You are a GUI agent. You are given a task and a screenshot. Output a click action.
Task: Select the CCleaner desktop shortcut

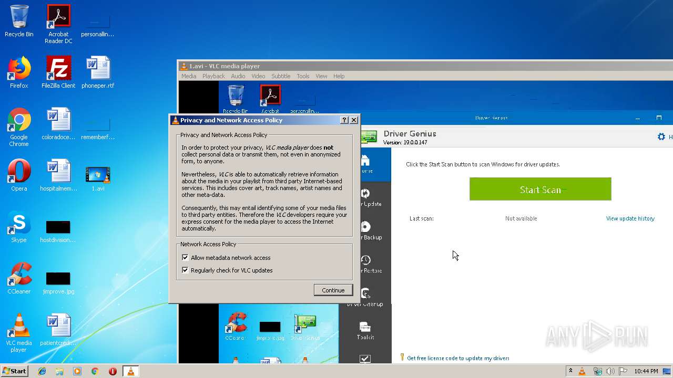pos(19,278)
